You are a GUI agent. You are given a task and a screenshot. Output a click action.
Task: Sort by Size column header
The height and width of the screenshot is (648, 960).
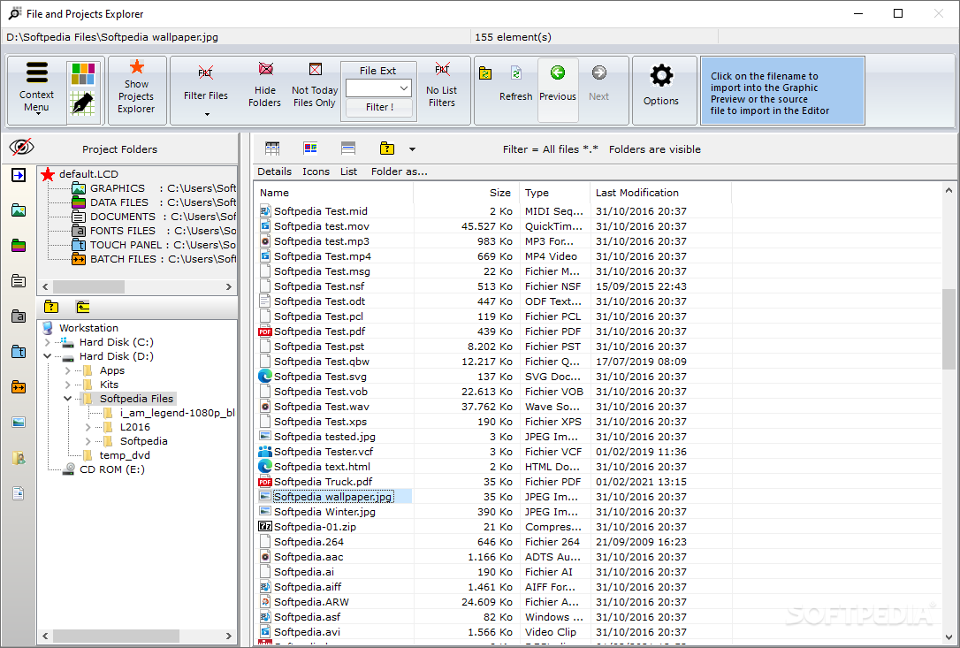tap(467, 193)
